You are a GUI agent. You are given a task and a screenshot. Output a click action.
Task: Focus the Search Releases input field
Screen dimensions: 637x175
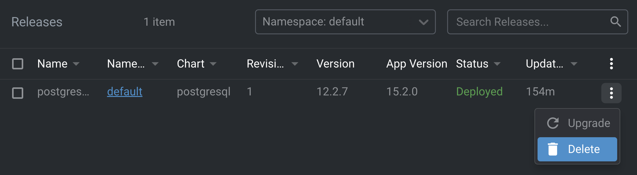point(527,22)
